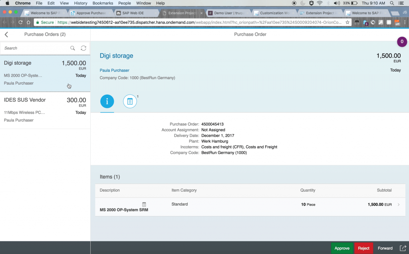Switch to Customization Wo browser tab
The height and width of the screenshot is (254, 409).
tap(274, 13)
